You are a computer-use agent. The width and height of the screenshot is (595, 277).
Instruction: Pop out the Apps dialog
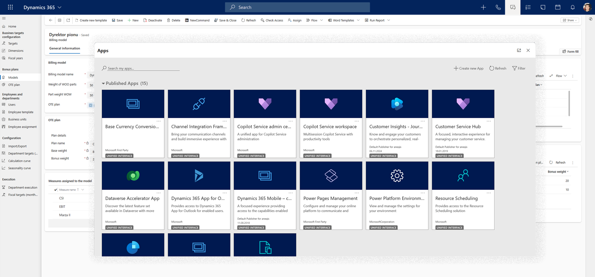519,50
